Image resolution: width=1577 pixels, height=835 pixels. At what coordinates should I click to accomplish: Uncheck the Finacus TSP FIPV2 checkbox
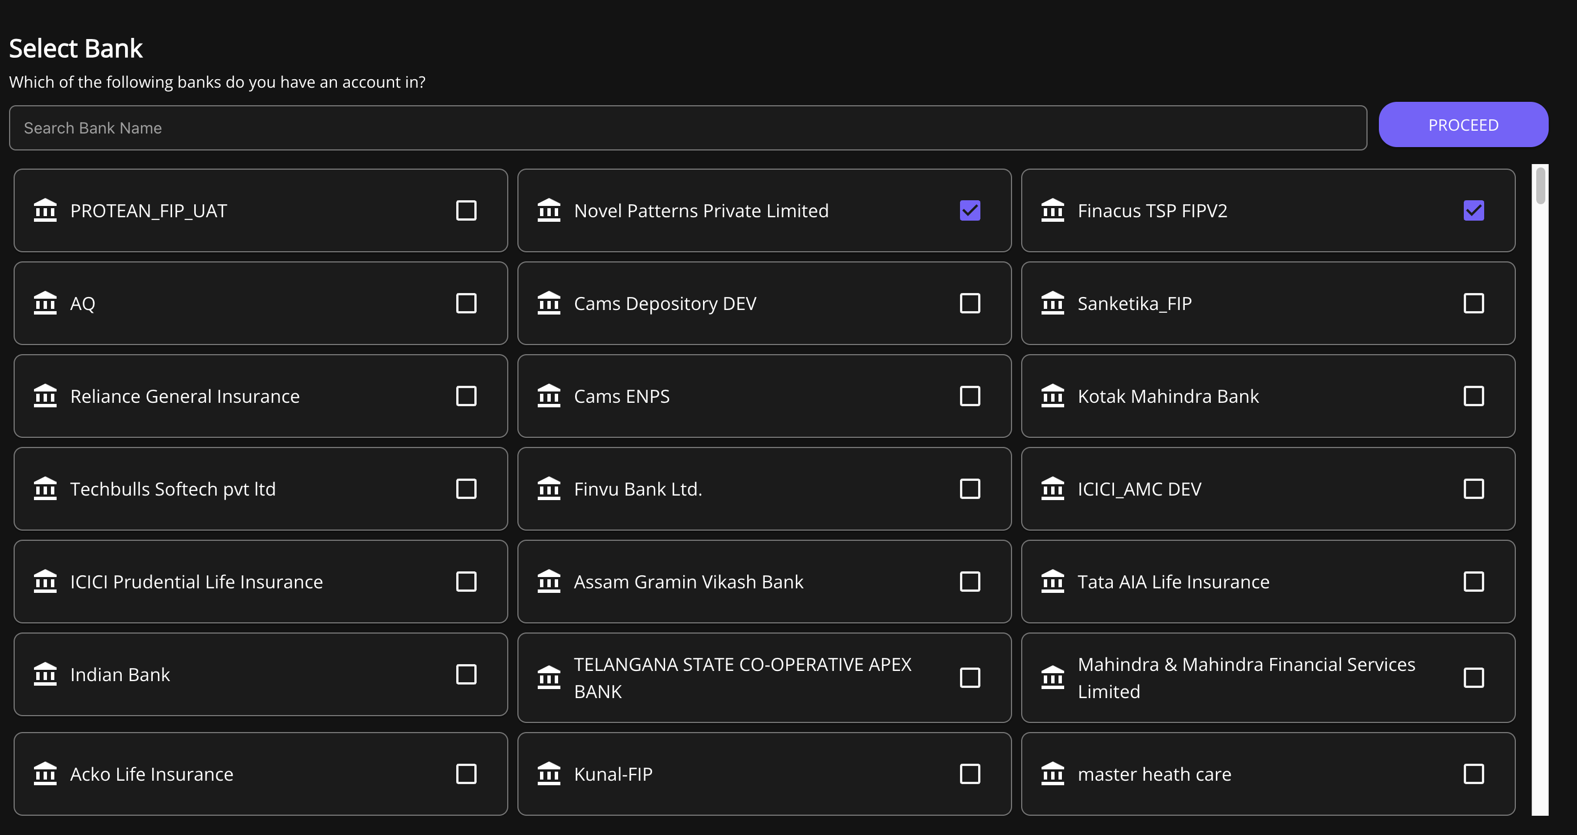pyautogui.click(x=1474, y=210)
